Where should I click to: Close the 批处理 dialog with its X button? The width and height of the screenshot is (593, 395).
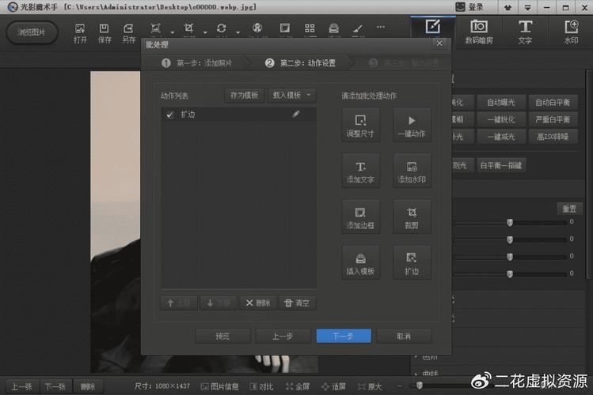(x=439, y=43)
